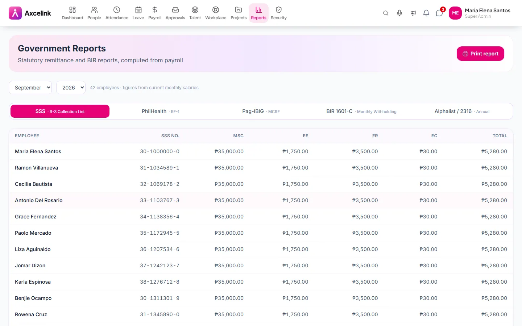Click the SSS NO. column header
Screen dimensions: 522x326
coord(170,136)
